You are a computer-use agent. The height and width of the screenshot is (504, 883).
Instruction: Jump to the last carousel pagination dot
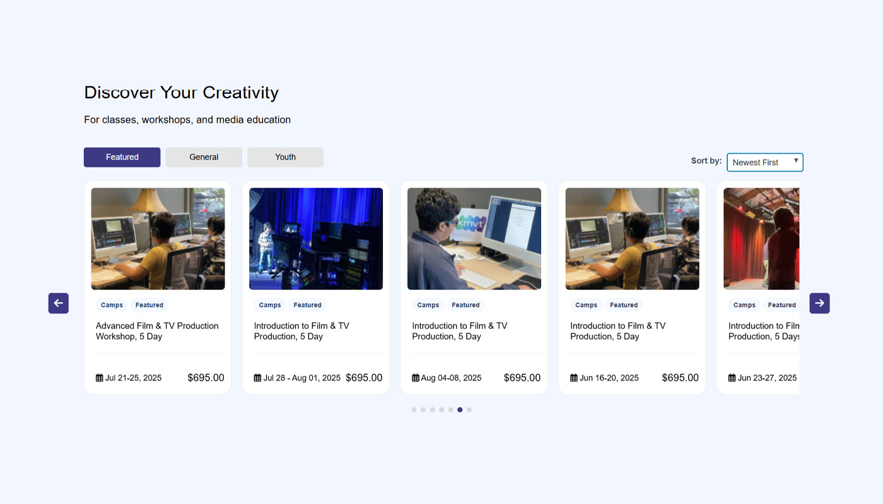click(469, 409)
